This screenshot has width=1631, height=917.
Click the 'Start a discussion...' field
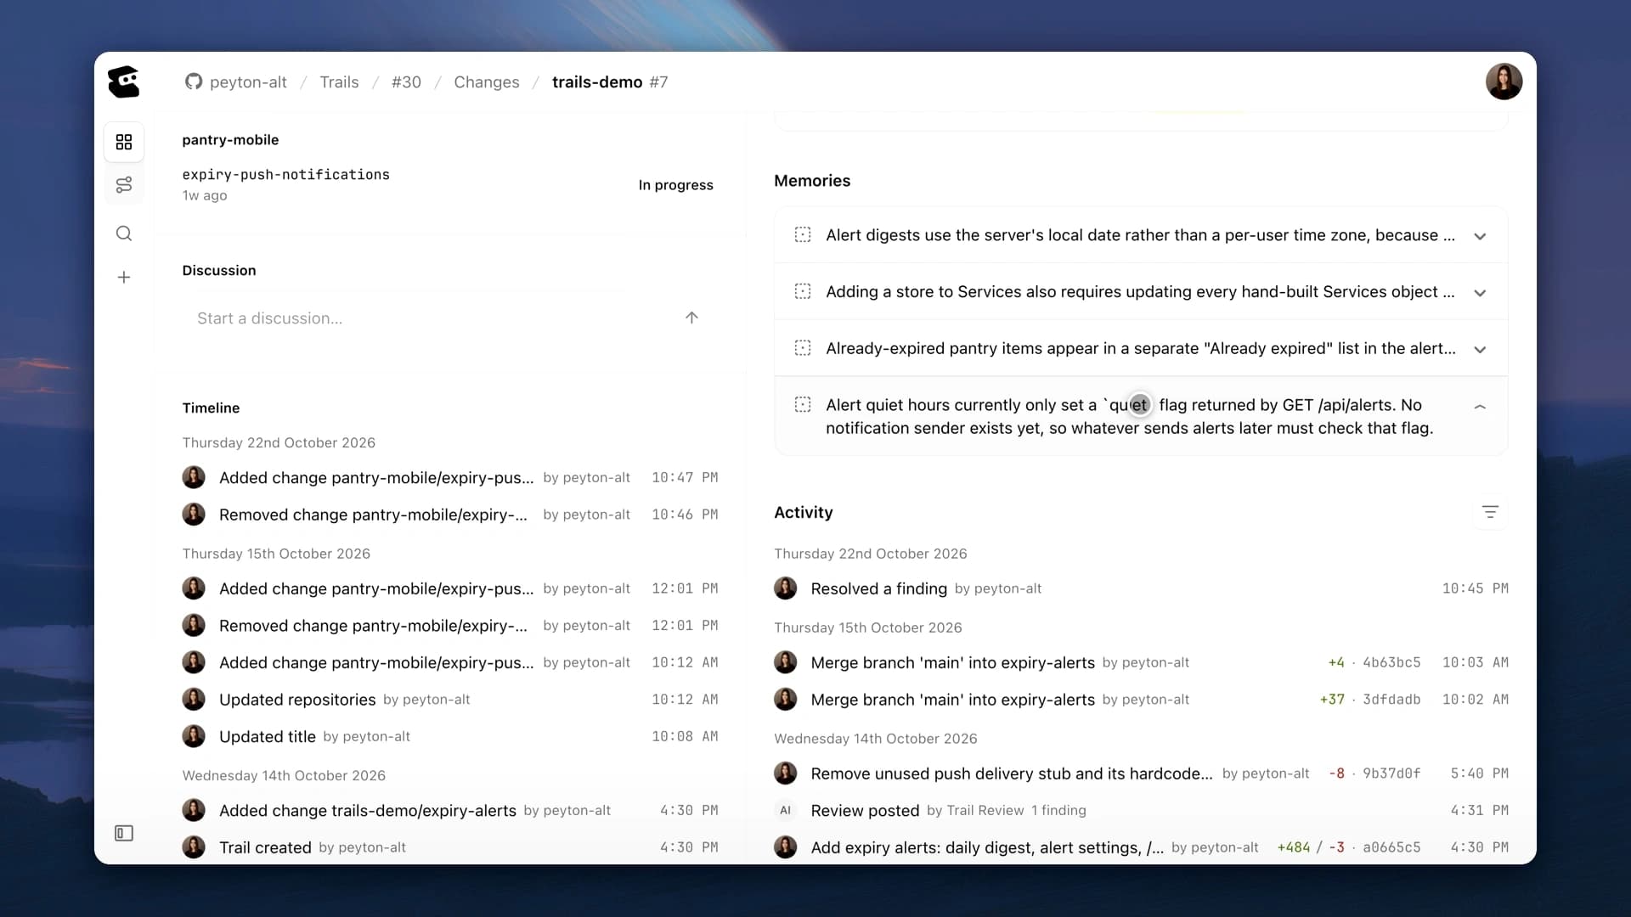tap(433, 318)
